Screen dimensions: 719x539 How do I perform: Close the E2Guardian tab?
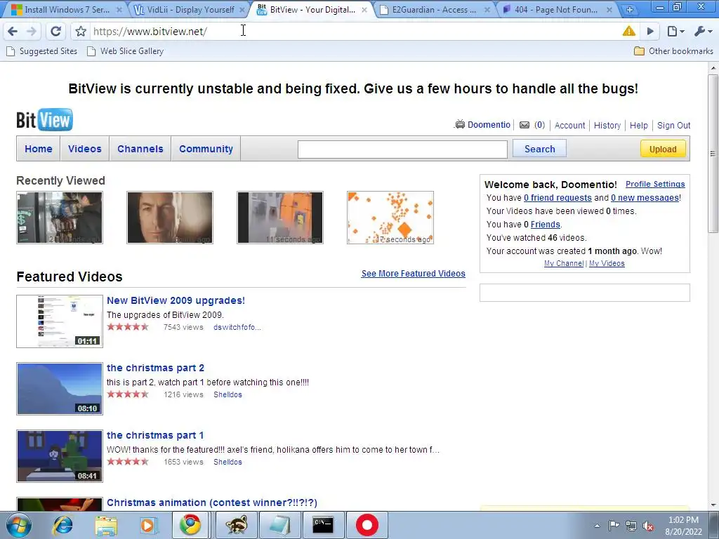coord(487,10)
